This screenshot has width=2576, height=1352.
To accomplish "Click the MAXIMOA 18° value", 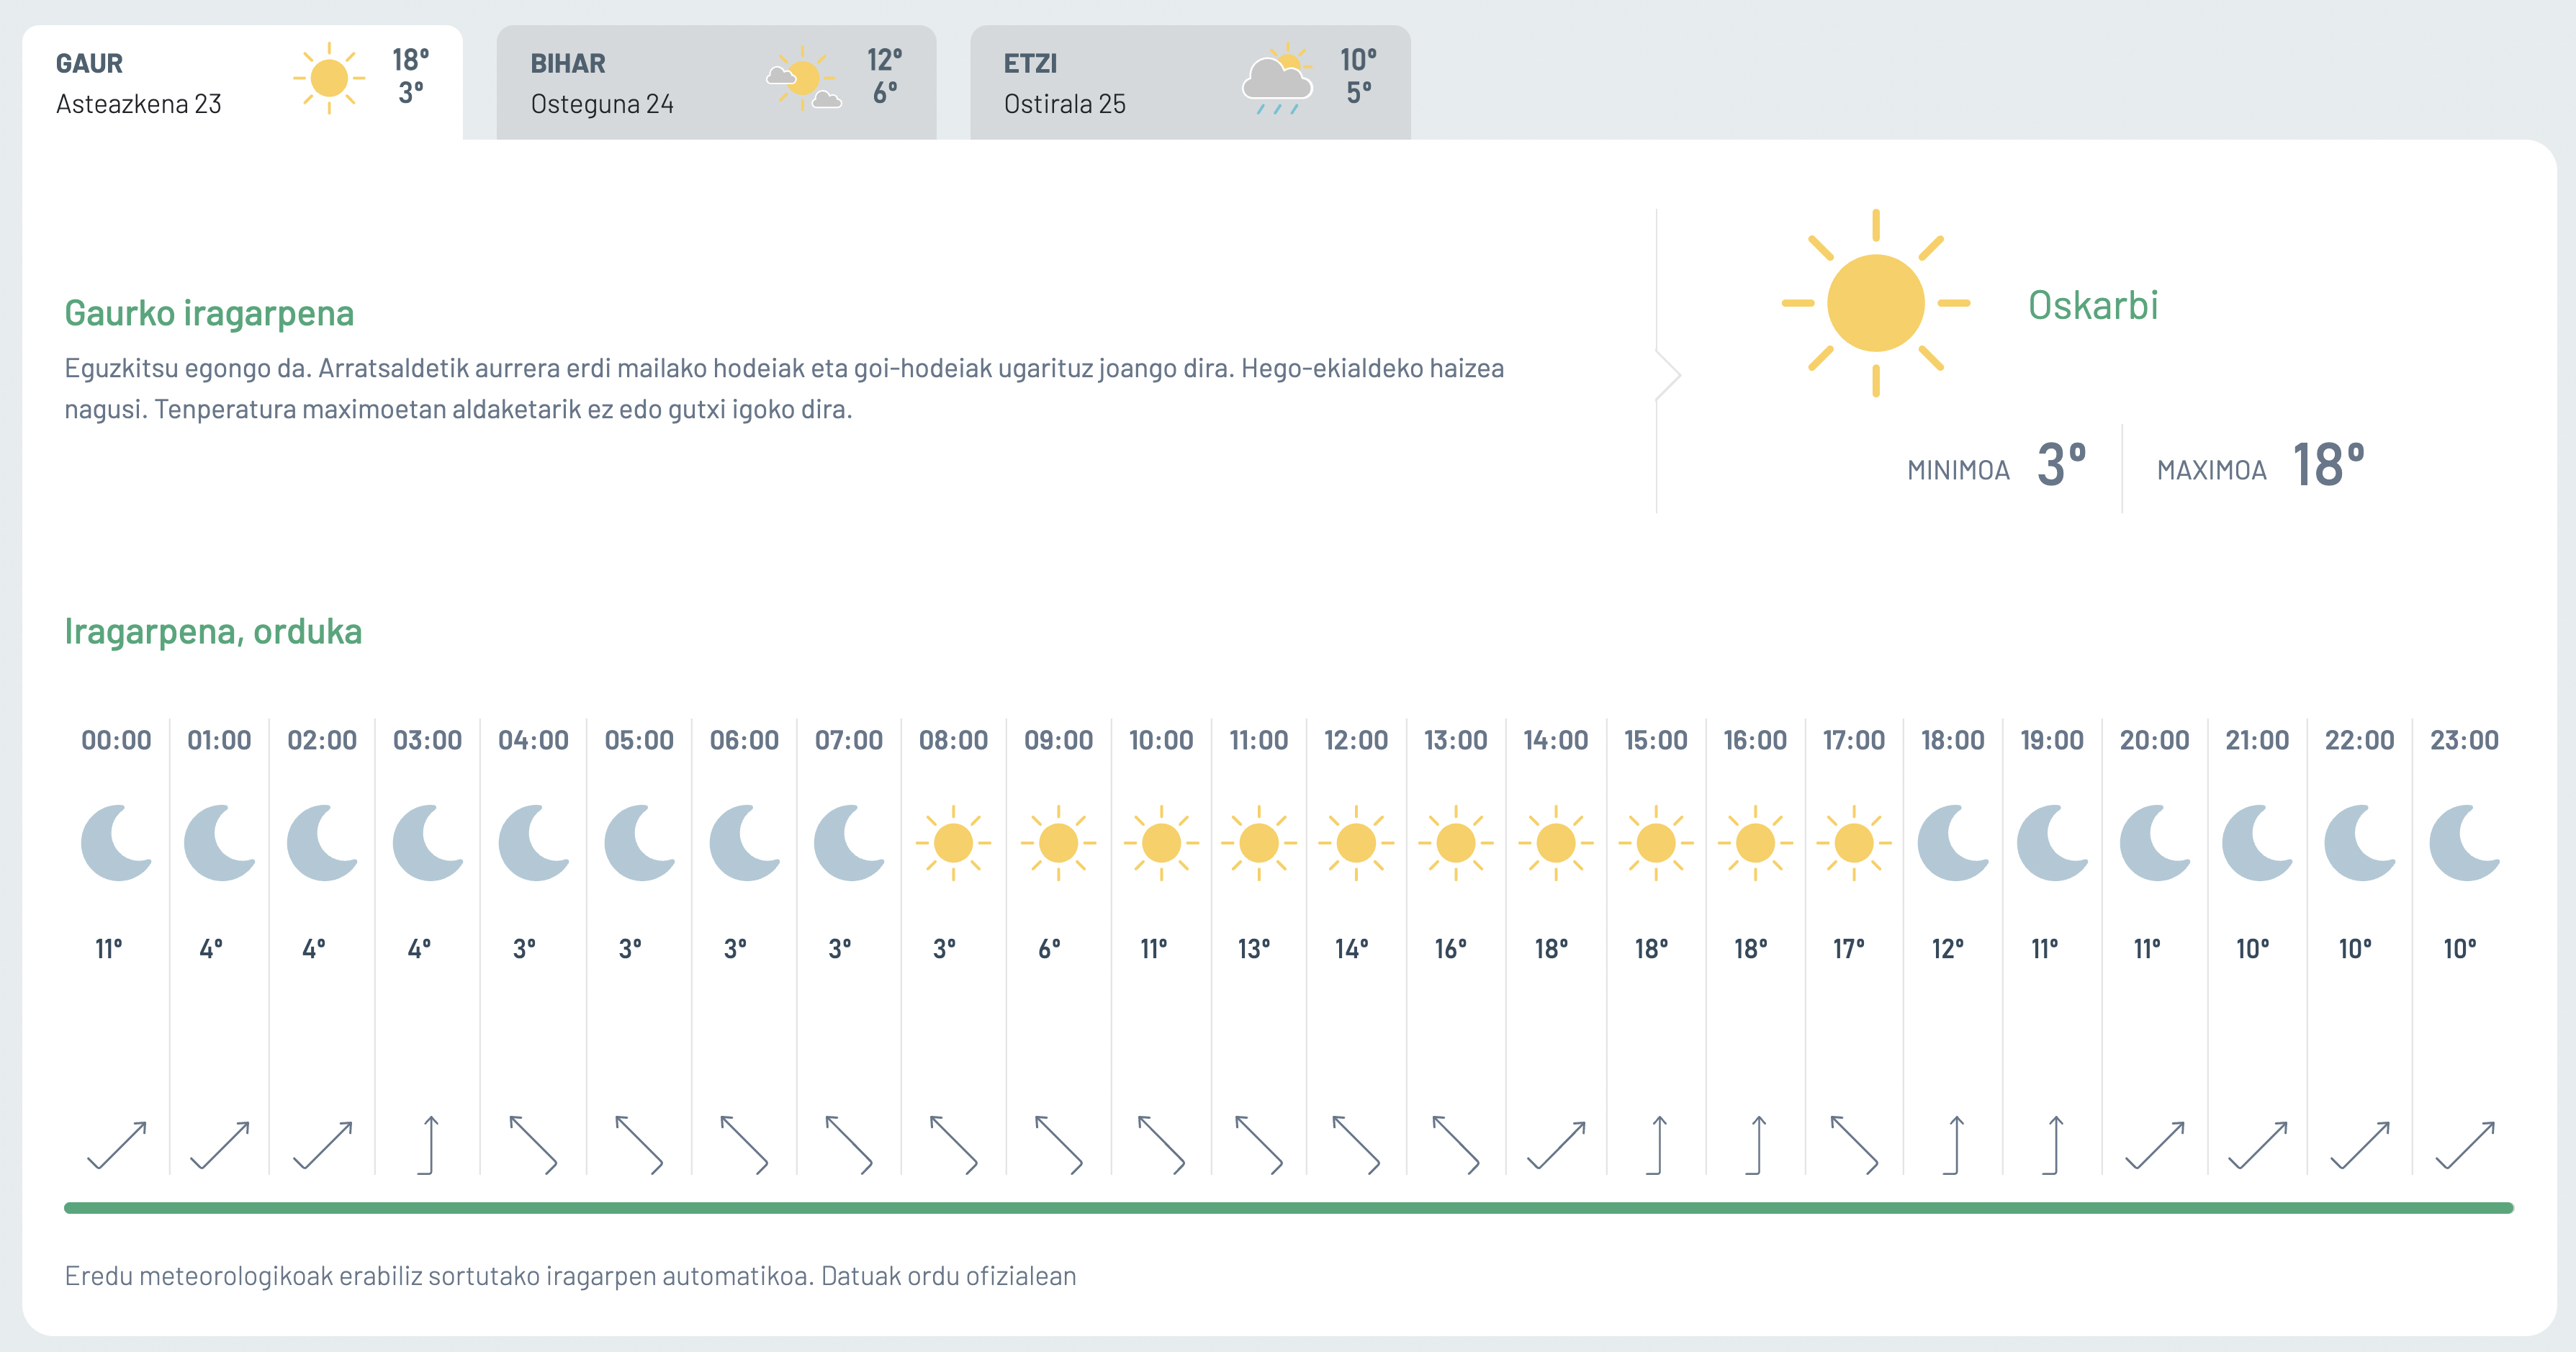I will (2328, 466).
